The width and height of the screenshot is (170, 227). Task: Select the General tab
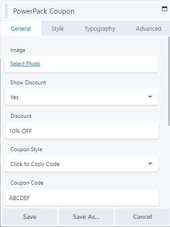click(21, 28)
